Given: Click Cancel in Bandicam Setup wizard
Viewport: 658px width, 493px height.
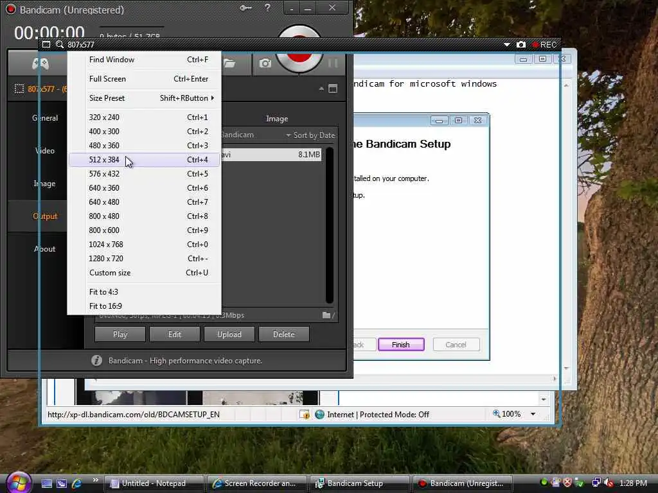Looking at the screenshot, I should (456, 345).
